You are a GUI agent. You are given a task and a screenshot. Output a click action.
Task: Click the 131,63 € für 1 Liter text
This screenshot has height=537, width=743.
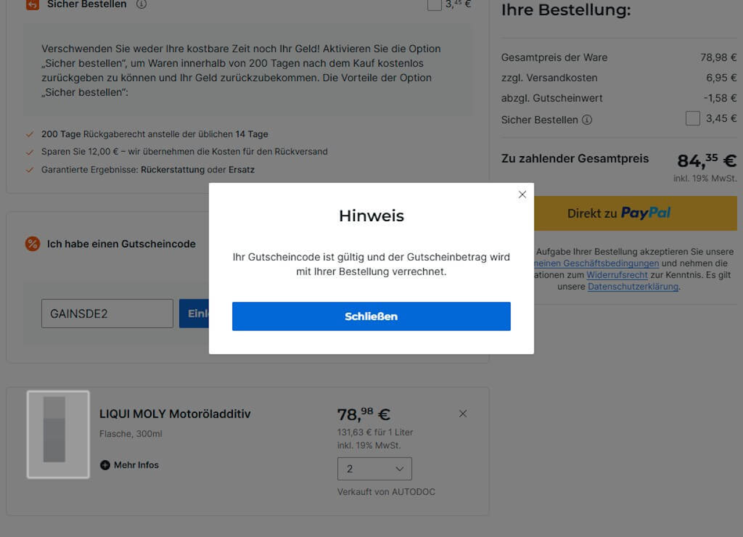coord(375,433)
